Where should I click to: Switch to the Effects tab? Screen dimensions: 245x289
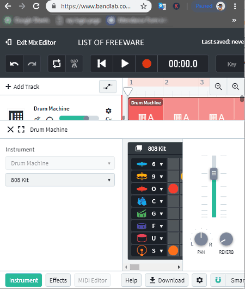(58, 280)
